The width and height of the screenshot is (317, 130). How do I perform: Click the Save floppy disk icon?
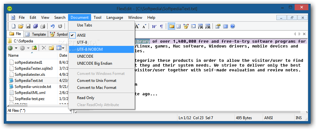point(28,26)
